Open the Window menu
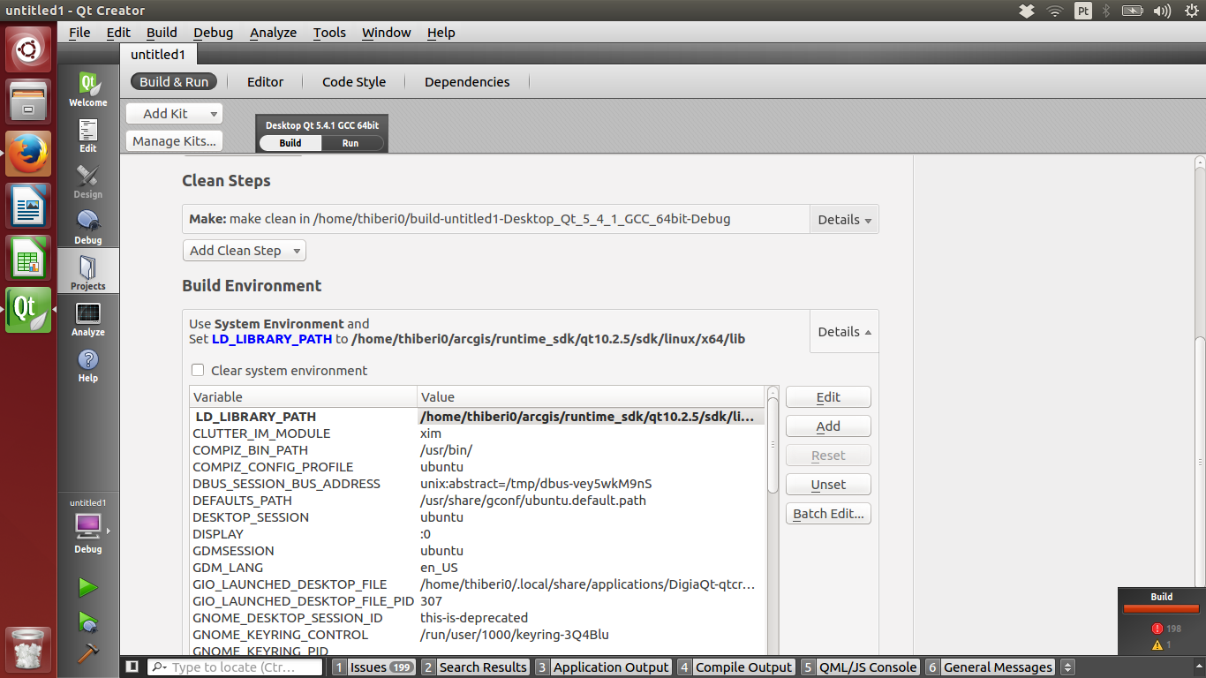 click(x=387, y=32)
